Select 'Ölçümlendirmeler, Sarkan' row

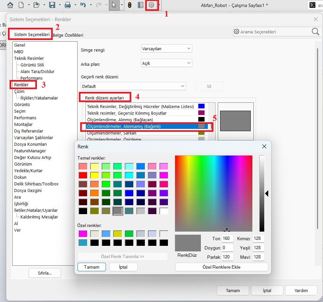pyautogui.click(x=147, y=133)
